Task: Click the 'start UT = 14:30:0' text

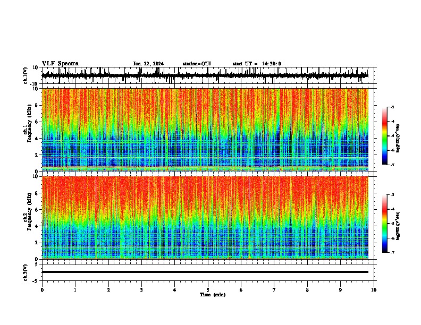Action: click(257, 64)
